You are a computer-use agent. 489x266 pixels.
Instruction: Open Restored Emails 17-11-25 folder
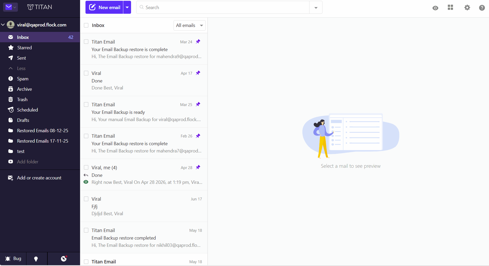tap(40, 141)
